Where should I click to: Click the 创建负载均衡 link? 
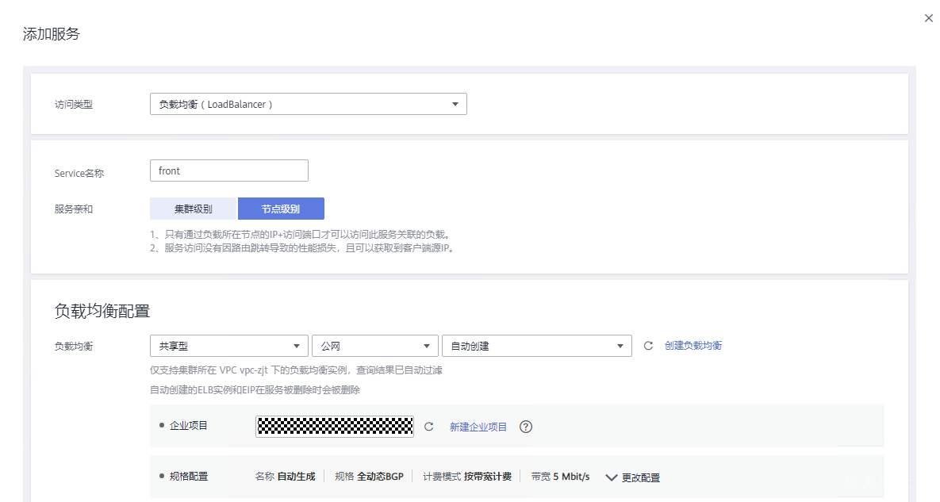tap(693, 346)
